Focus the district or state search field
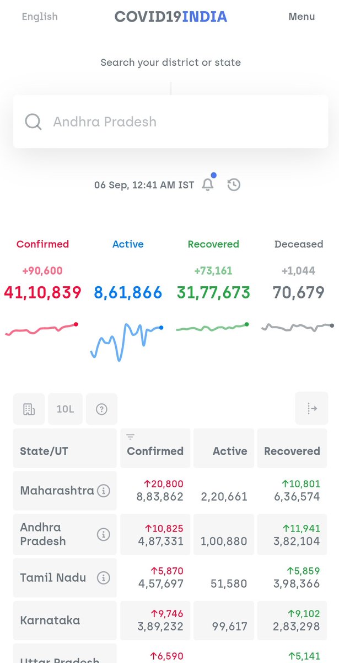 pos(171,122)
